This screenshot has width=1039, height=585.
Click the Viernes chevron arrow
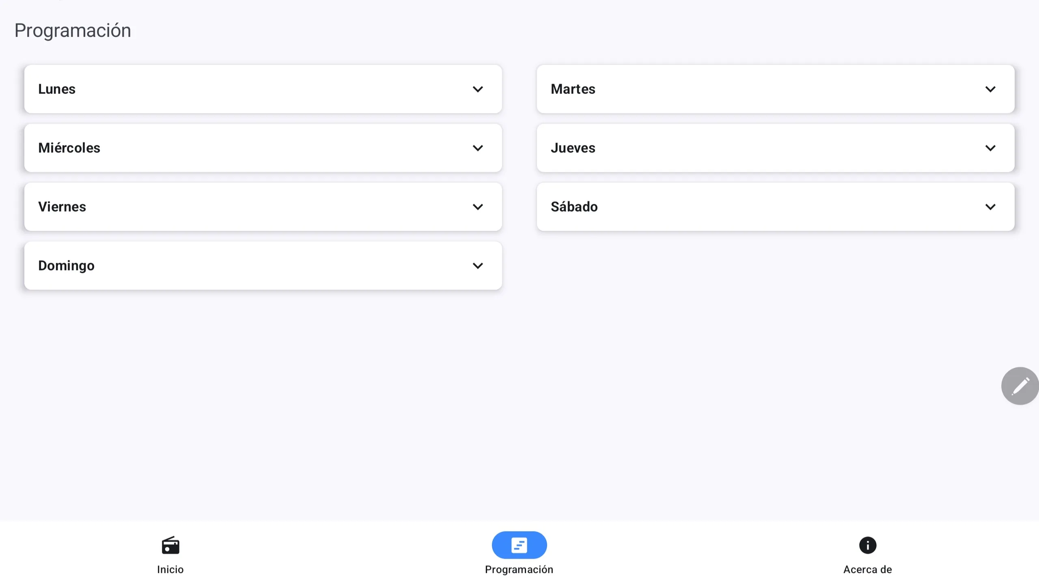pyautogui.click(x=478, y=207)
